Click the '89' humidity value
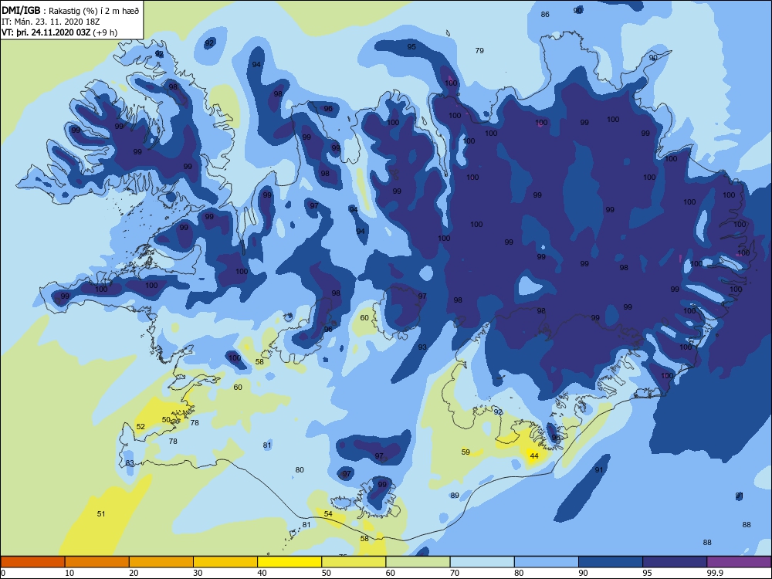 (x=455, y=496)
